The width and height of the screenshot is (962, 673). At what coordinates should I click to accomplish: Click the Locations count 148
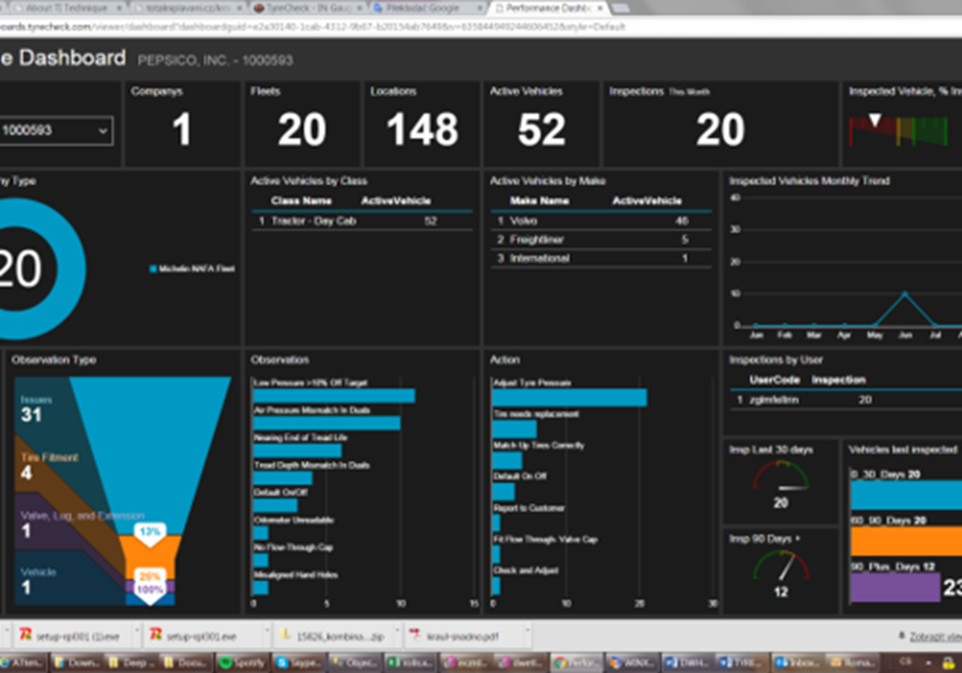pyautogui.click(x=422, y=130)
